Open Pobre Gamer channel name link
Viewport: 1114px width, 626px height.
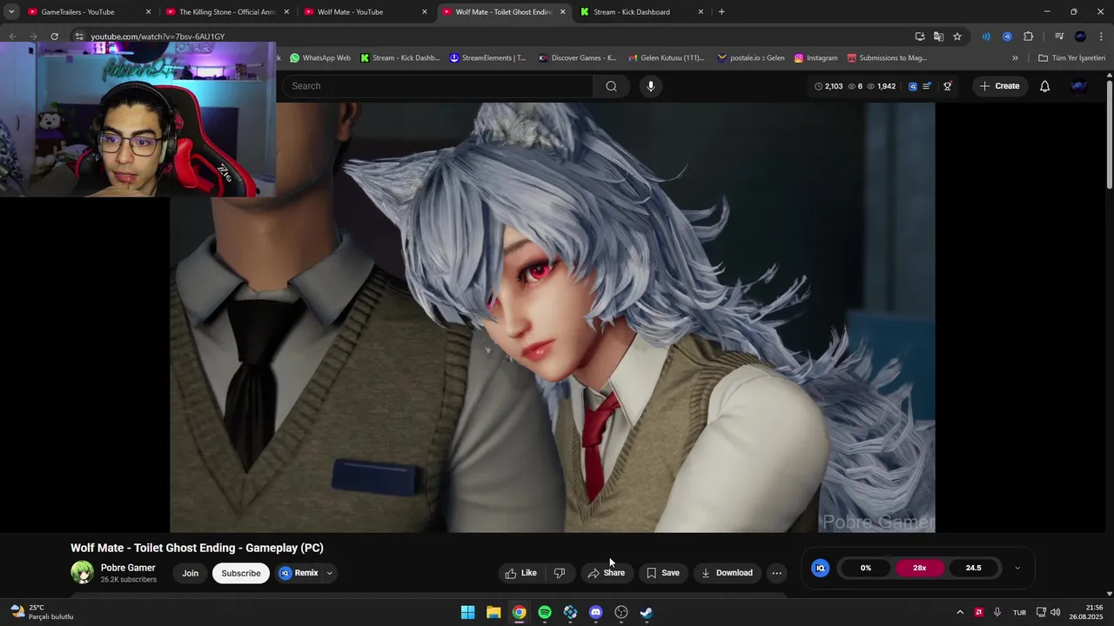click(128, 568)
